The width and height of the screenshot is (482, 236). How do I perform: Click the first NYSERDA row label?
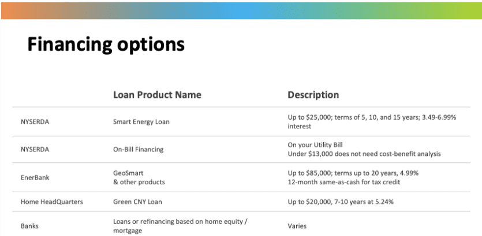click(x=35, y=122)
